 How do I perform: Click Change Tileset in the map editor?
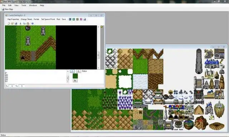pyautogui.click(x=26, y=19)
